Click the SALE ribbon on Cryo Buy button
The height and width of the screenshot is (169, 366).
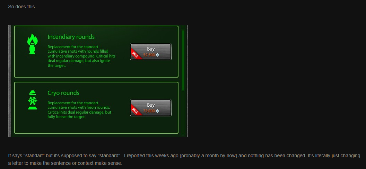pos(136,110)
